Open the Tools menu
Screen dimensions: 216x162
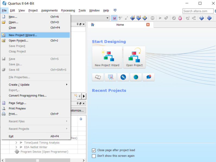(82, 11)
